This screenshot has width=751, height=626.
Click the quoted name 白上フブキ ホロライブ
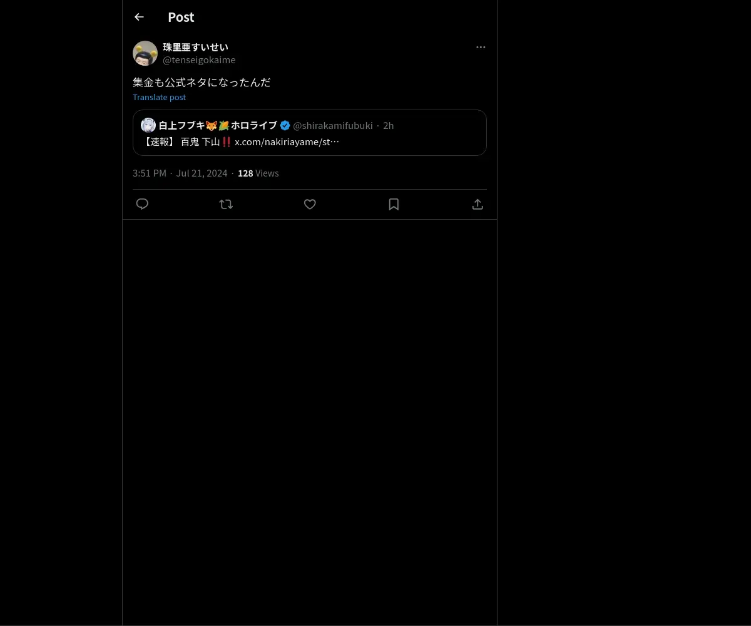[218, 125]
